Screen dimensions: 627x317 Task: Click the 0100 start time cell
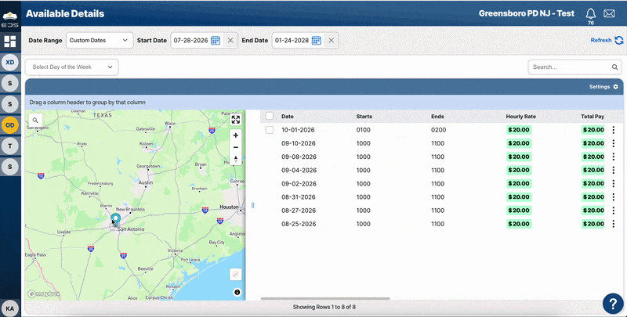[x=363, y=130]
